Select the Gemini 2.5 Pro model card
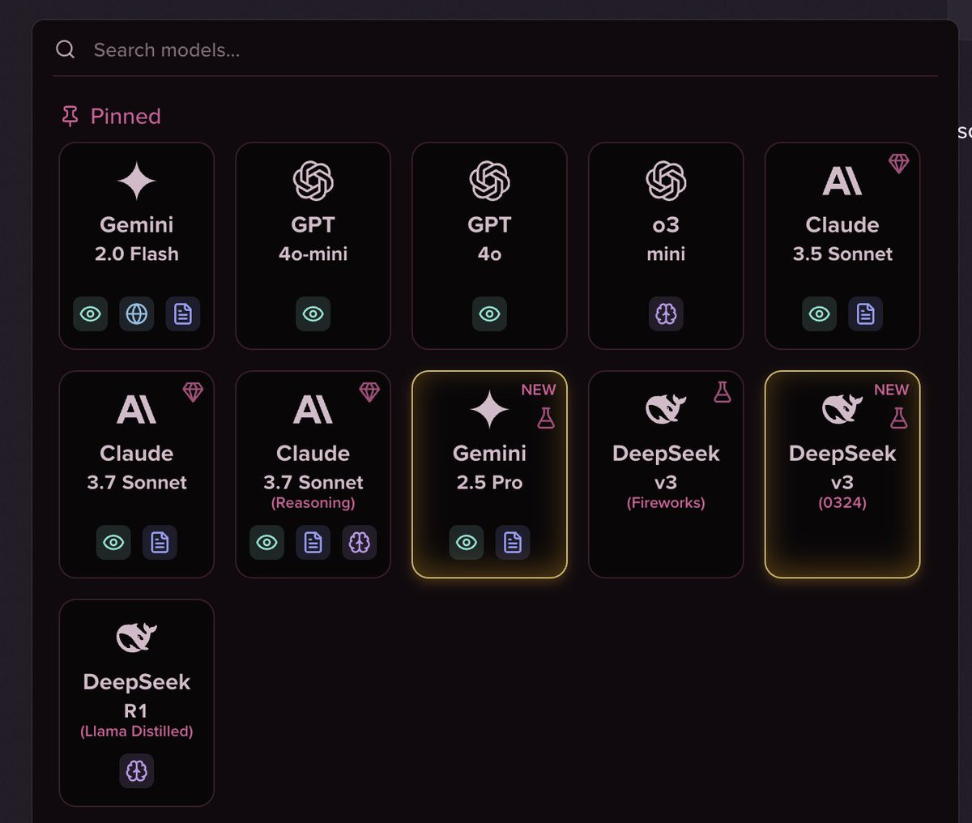 (x=490, y=474)
